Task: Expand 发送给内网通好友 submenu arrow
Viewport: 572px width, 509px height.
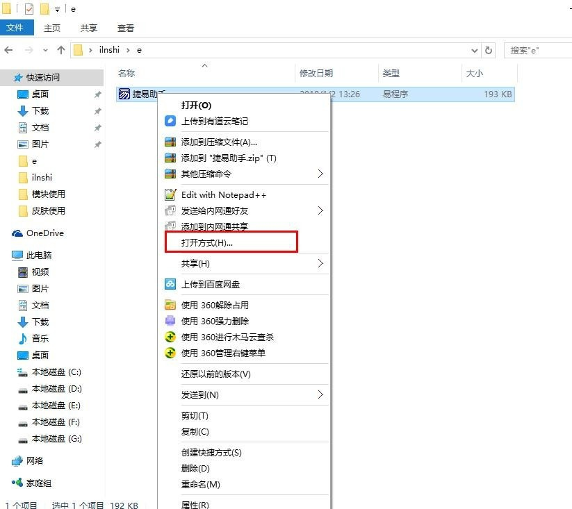Action: (320, 210)
